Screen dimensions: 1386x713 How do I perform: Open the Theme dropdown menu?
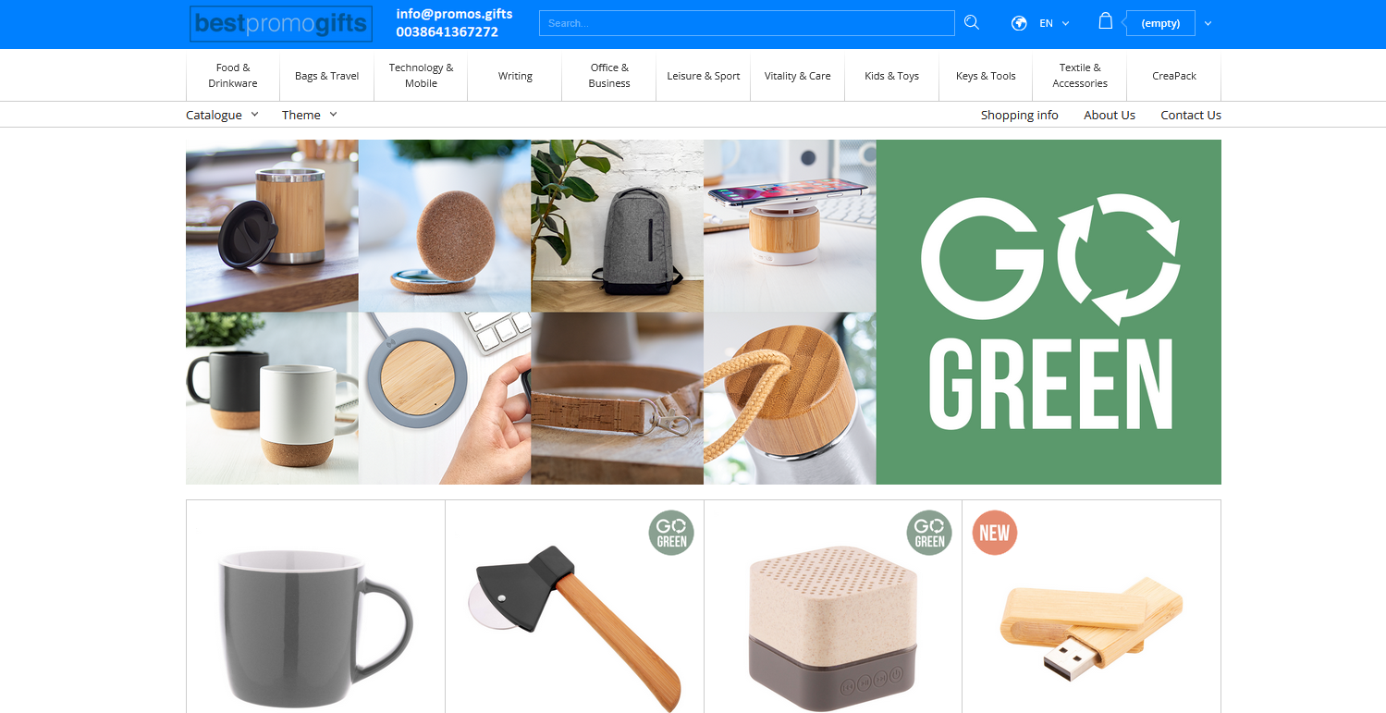[x=309, y=115]
